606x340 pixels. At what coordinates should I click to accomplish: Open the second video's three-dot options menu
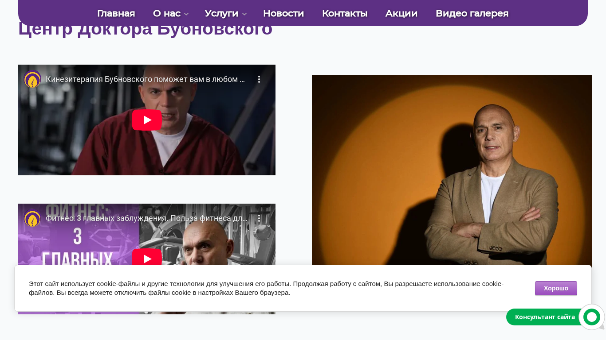[259, 218]
